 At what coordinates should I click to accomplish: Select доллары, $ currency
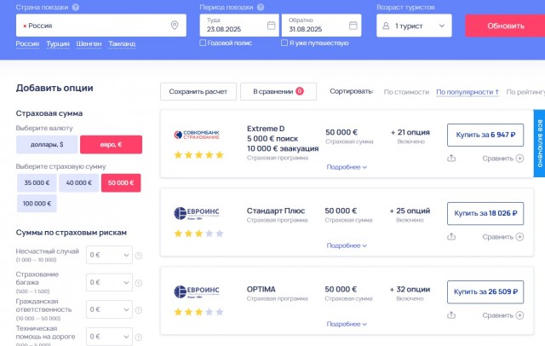click(47, 144)
